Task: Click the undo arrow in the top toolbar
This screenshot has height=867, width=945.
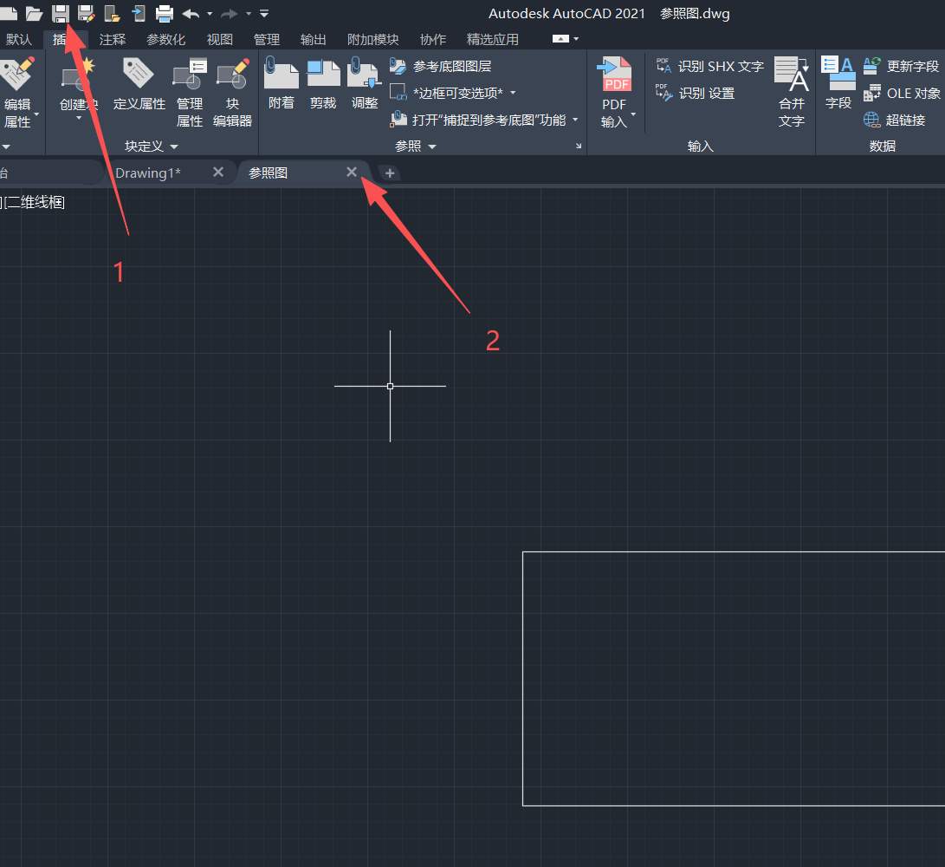Action: click(191, 14)
